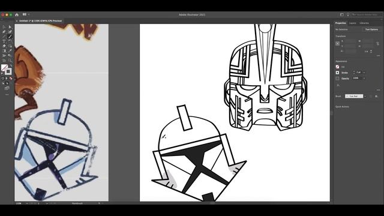Image resolution: width=384 pixels, height=216 pixels.
Task: Click the reference point locator
Action: tap(337, 44)
